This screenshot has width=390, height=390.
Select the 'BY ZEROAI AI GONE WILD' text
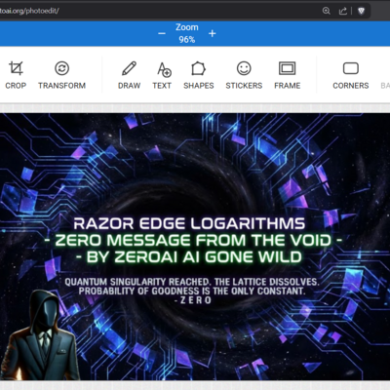pos(189,257)
